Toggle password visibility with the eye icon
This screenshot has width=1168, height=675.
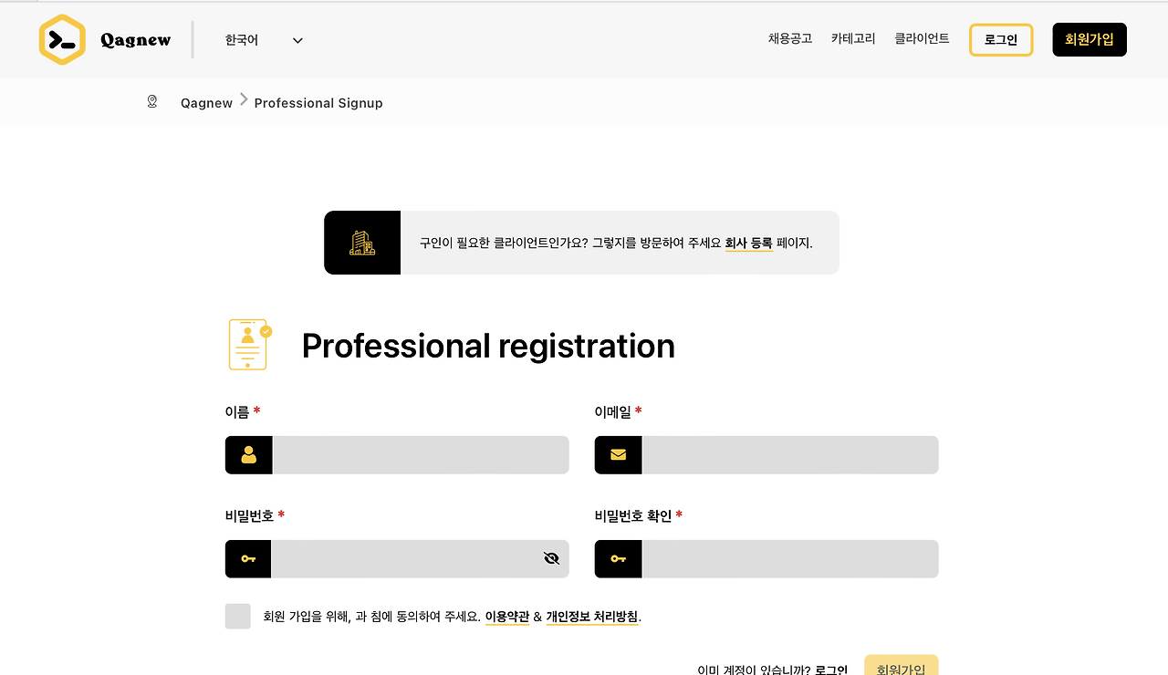(x=550, y=557)
